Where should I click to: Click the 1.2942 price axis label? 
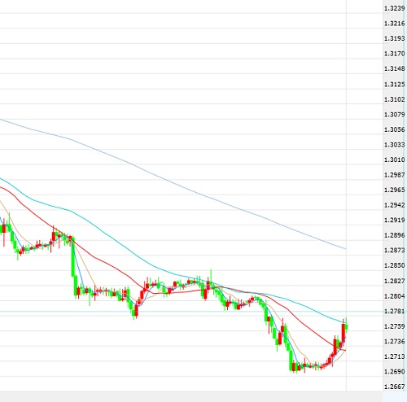pos(394,205)
